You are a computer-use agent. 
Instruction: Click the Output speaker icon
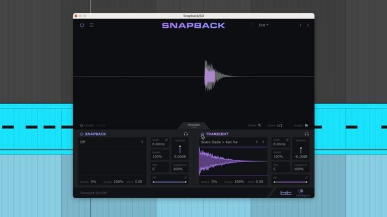307,125
